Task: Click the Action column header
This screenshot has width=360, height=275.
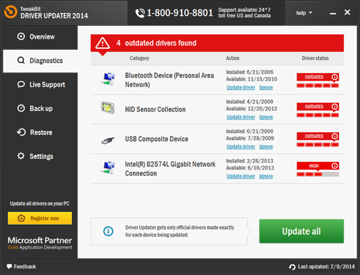Action: point(232,58)
